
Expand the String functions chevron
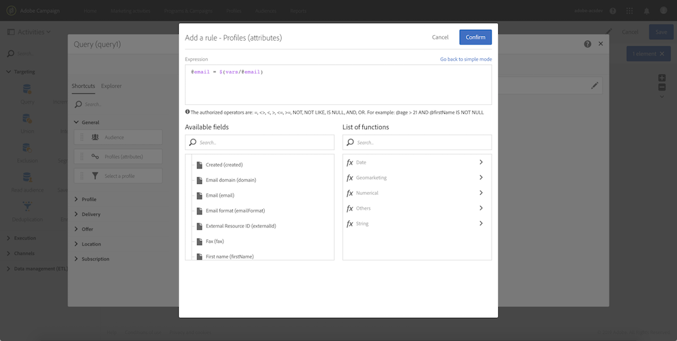(481, 223)
